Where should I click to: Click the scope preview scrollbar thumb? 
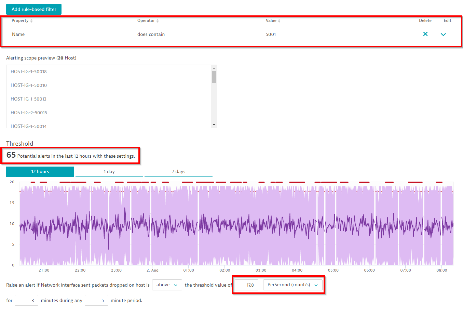click(x=214, y=77)
